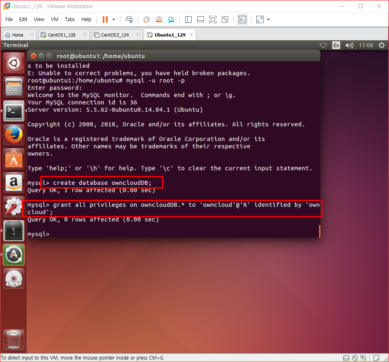Image resolution: width=389 pixels, height=362 pixels.
Task: Expand the stretch guest dropdown arrow
Action: pyautogui.click(x=268, y=20)
